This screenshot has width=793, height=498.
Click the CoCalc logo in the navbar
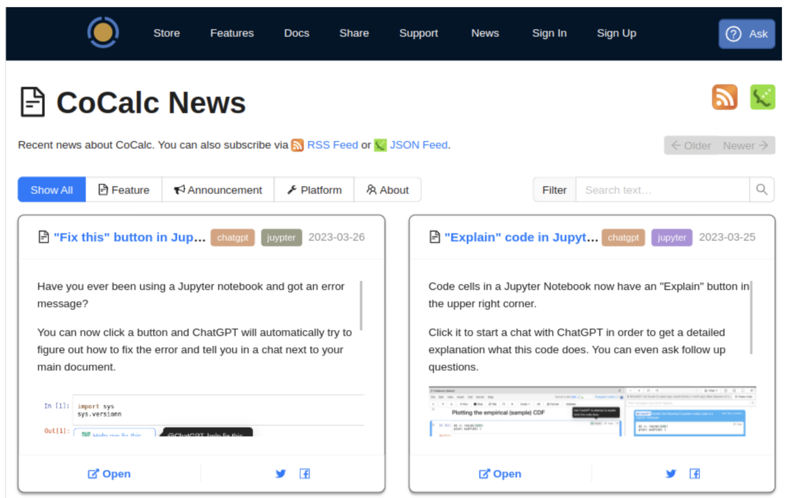[x=103, y=33]
